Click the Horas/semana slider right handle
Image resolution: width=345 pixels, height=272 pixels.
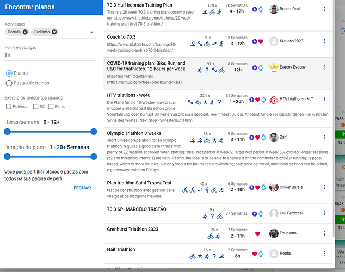click(94, 131)
